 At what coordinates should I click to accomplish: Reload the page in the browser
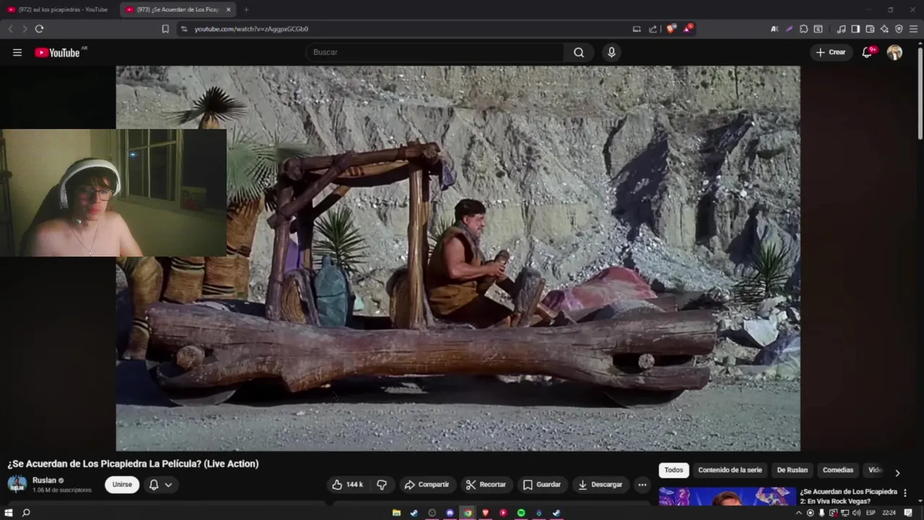coord(39,29)
